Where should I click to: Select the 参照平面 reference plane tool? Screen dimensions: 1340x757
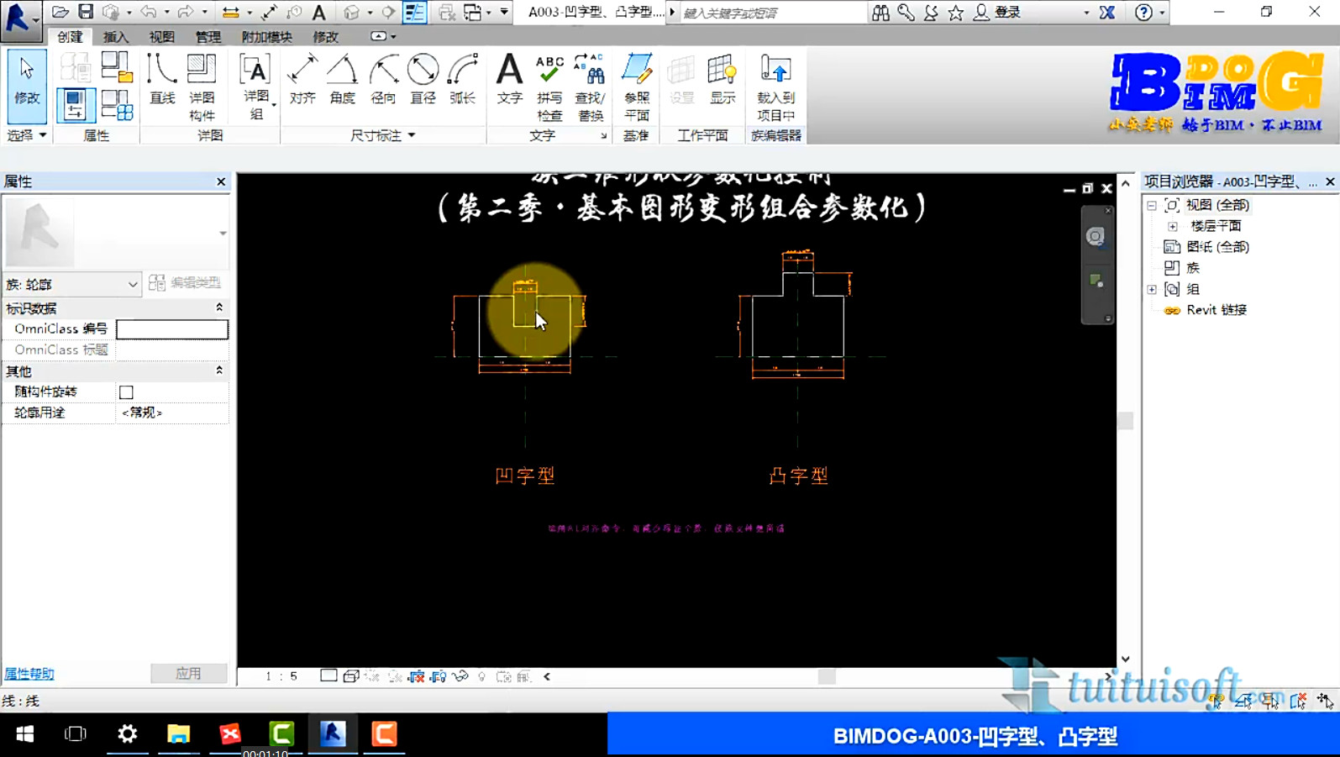point(637,87)
